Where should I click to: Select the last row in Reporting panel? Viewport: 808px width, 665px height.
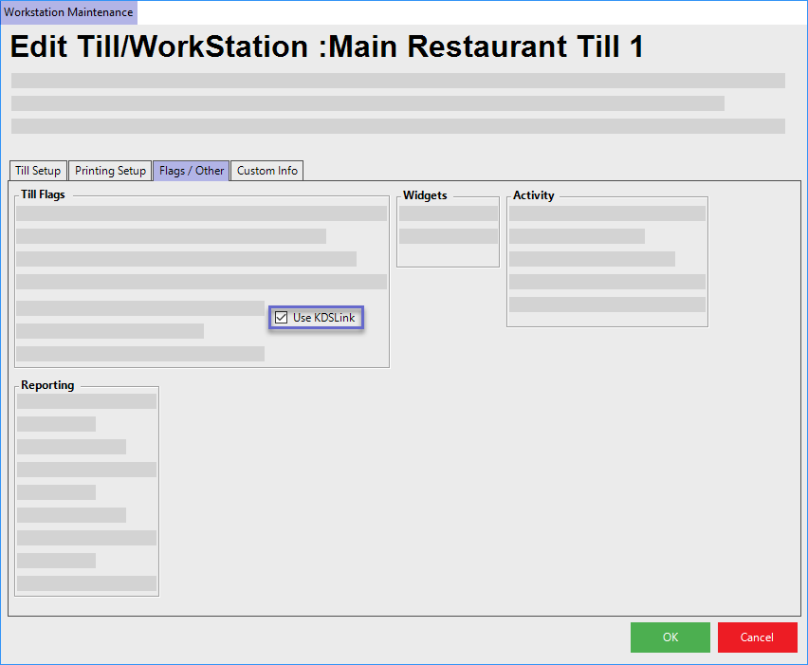86,583
